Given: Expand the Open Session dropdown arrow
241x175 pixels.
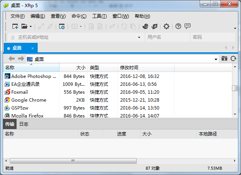Looking at the screenshot, I should coord(31,26).
